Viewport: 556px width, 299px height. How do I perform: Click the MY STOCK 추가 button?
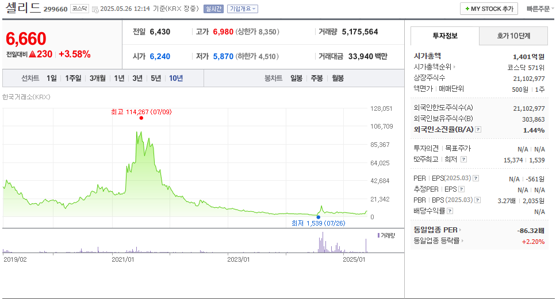pyautogui.click(x=489, y=9)
